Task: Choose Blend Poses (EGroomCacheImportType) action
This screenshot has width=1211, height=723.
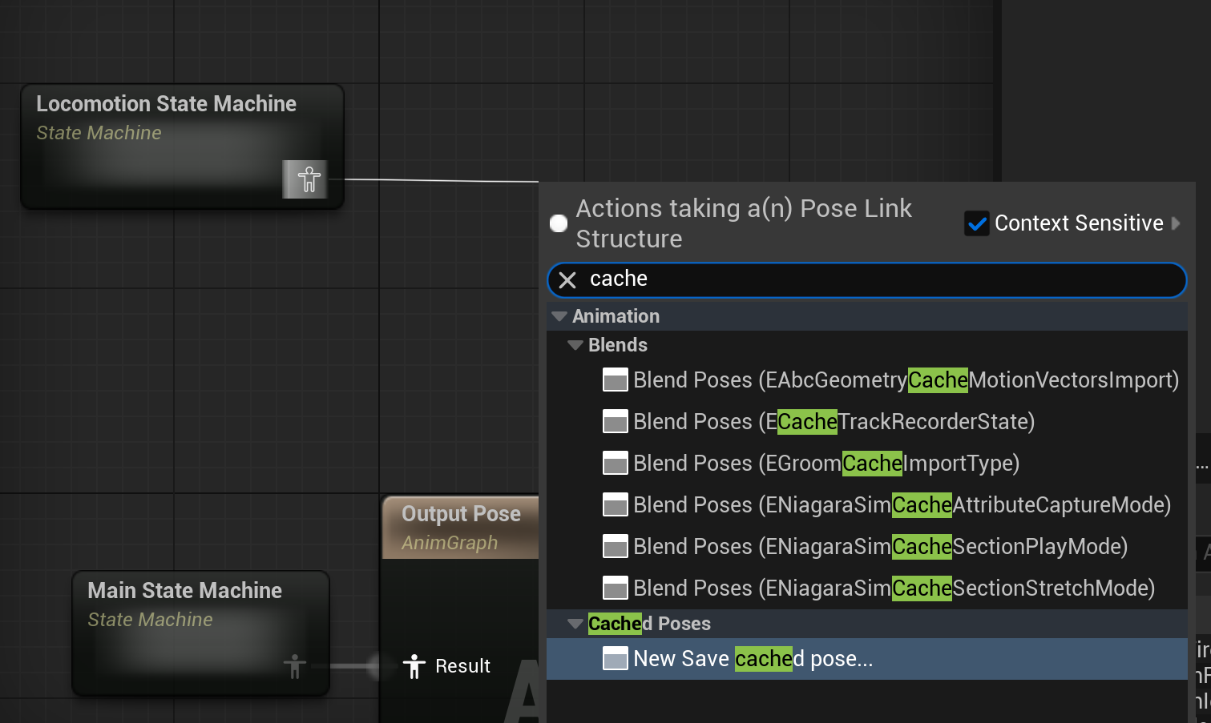Action: [x=866, y=463]
